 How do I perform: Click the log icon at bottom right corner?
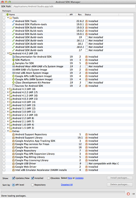(133, 194)
